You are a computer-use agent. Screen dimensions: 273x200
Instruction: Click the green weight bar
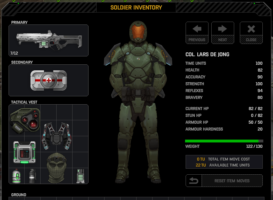coord(224,141)
